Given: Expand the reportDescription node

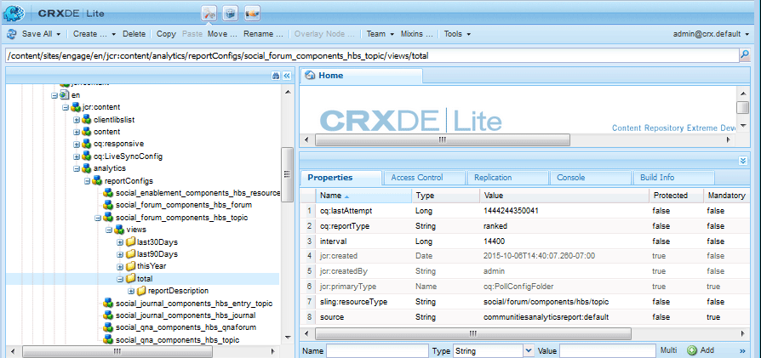Looking at the screenshot, I should [x=131, y=291].
